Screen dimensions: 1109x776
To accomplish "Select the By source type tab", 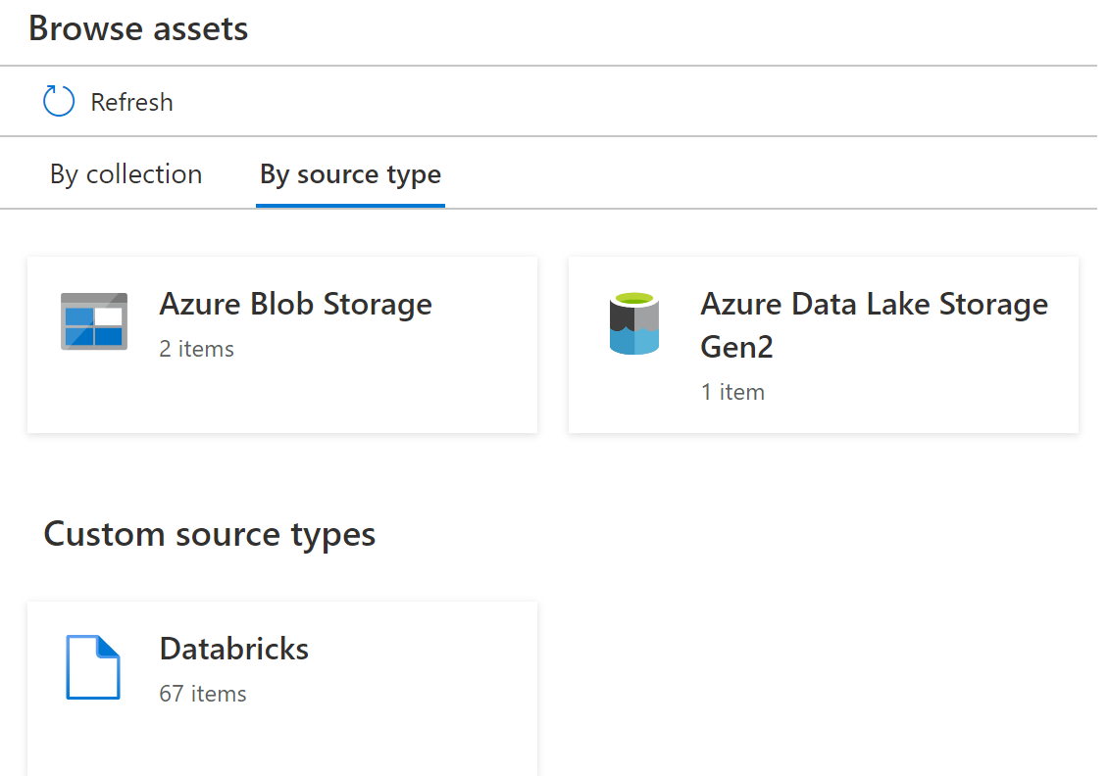I will click(x=350, y=174).
